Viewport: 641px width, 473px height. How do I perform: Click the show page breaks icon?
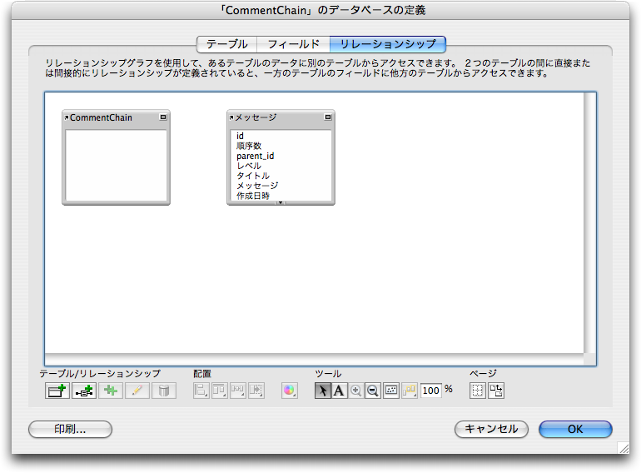[x=478, y=391]
